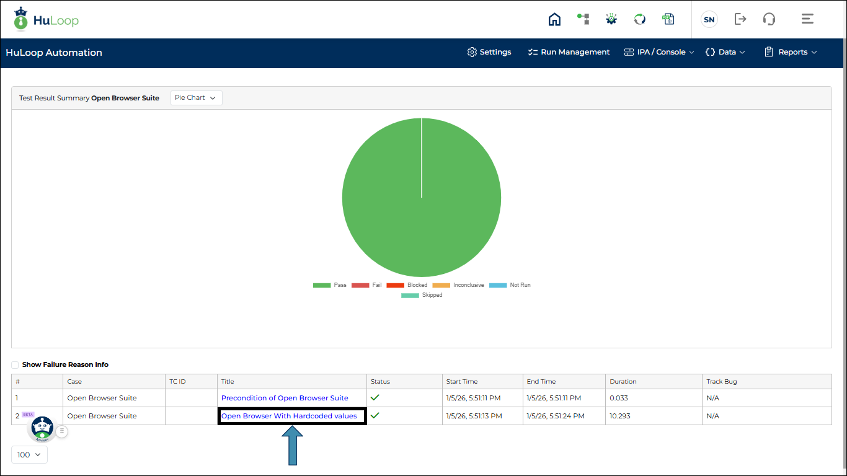Image resolution: width=847 pixels, height=476 pixels.
Task: Open the Pie Chart type dropdown
Action: click(196, 98)
